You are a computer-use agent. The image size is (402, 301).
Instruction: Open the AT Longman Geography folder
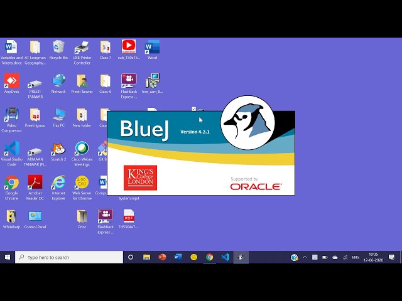(35, 53)
